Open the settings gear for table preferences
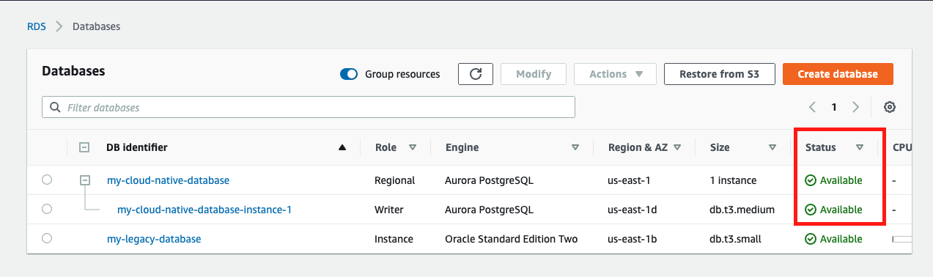The width and height of the screenshot is (933, 277). [x=890, y=107]
